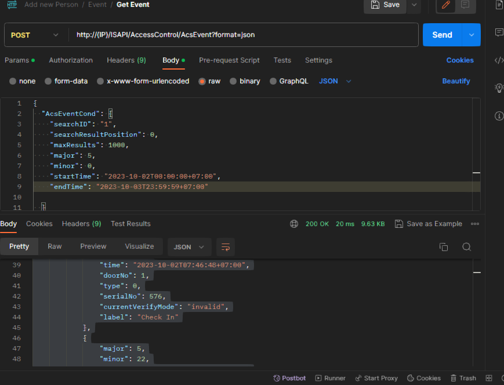This screenshot has width=504, height=385.
Task: Click the request URL input field
Action: pos(244,35)
